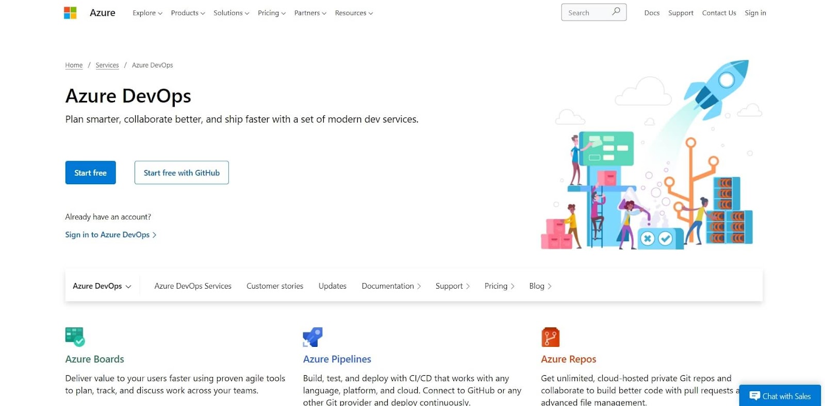Expand the Azure DevOps sub-navigation dropdown
Screen dimensions: 825x406
(102, 286)
